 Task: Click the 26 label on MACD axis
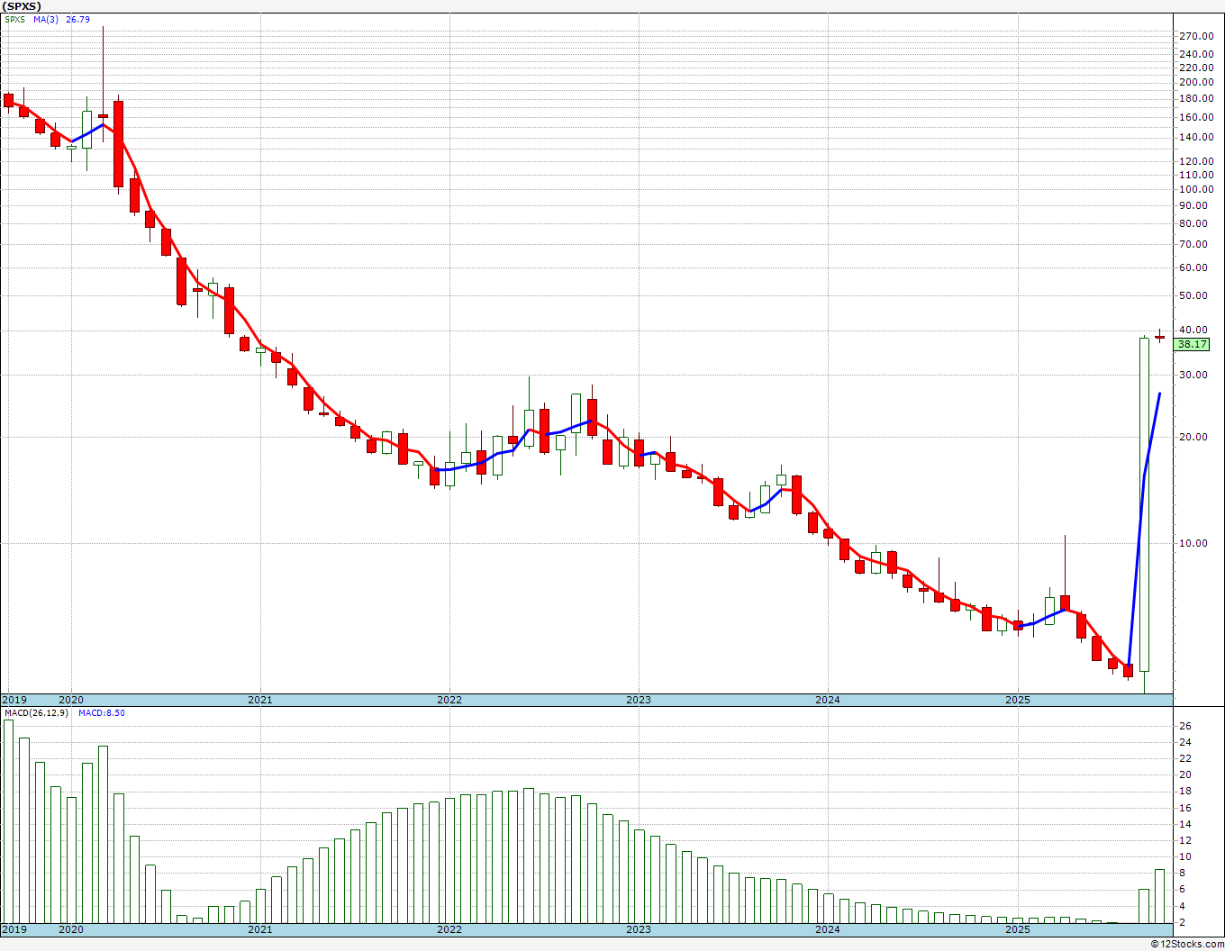point(1184,726)
